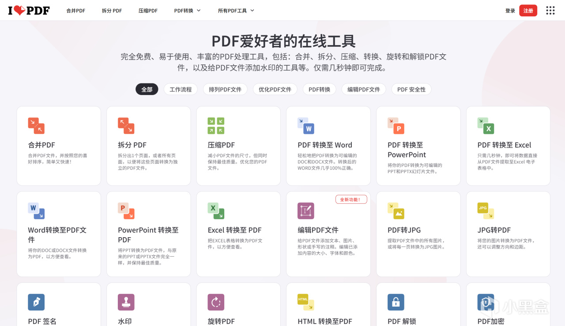This screenshot has height=326, width=565.
Task: Expand the 所有PDF工具 dropdown menu
Action: tap(236, 11)
